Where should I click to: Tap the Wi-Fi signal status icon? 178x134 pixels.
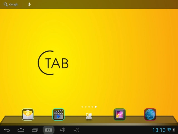pos(169,130)
